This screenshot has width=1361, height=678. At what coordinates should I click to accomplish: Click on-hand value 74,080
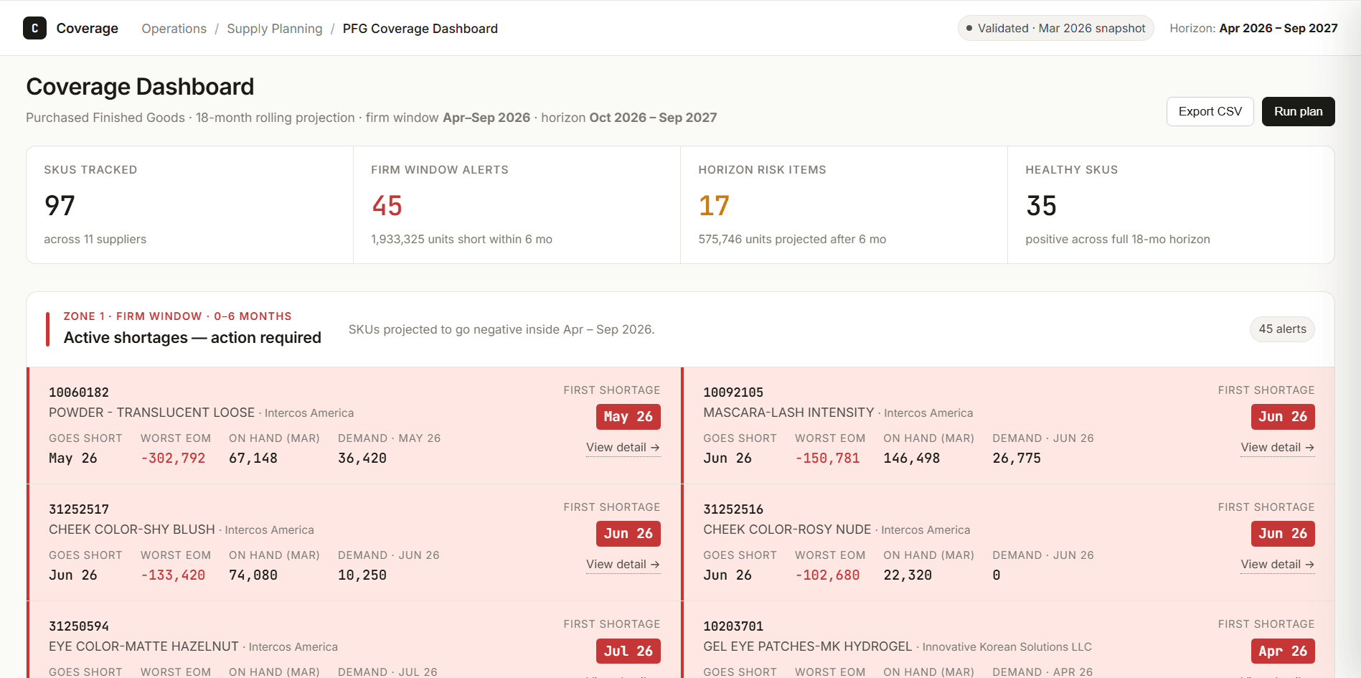[x=253, y=575]
